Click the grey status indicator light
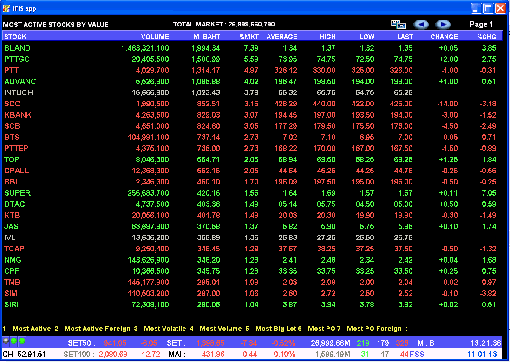The width and height of the screenshot is (510, 362). click(x=6, y=341)
